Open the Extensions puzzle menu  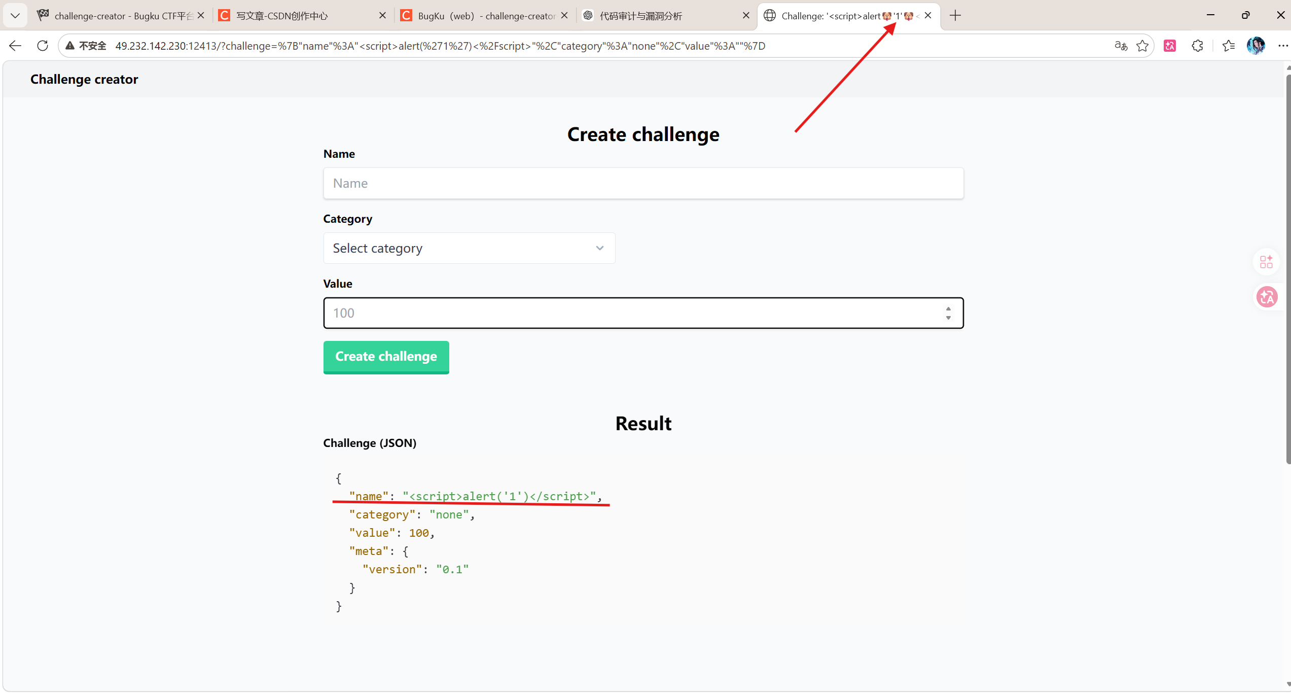(x=1197, y=46)
